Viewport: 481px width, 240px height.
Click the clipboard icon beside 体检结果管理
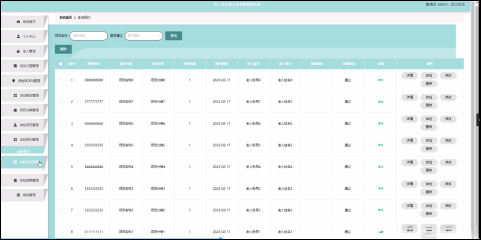pos(15,180)
